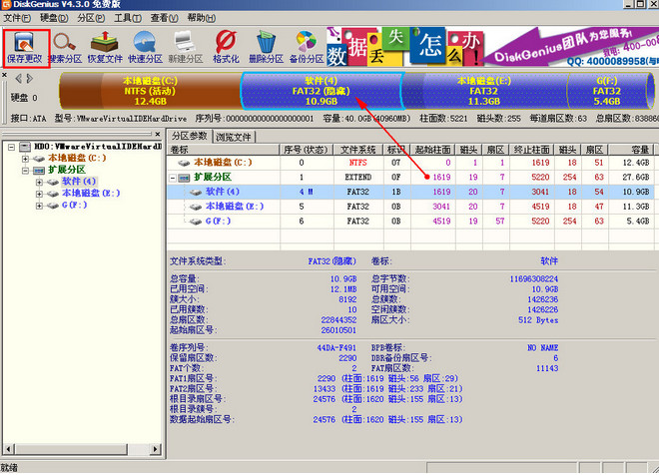
Task: Expand 本地磁盘(C:) in the tree
Action: pos(25,159)
